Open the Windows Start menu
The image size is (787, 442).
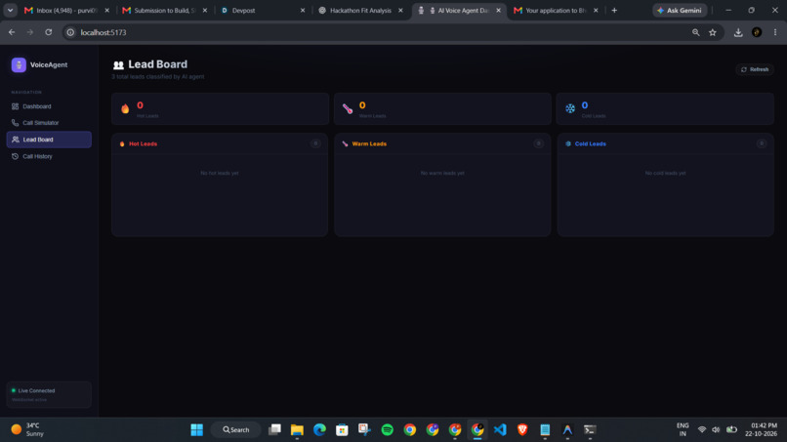pyautogui.click(x=197, y=430)
